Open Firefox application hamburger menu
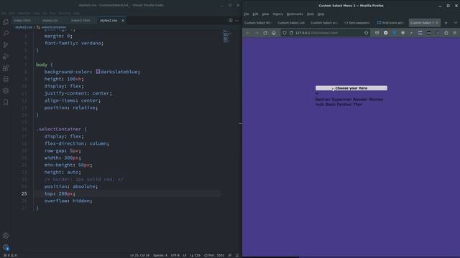Screen dimensions: 460x258 pos(455,33)
